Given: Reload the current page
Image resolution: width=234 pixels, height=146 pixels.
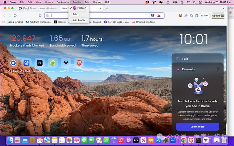Looking at the screenshot, I should pos(15,15).
